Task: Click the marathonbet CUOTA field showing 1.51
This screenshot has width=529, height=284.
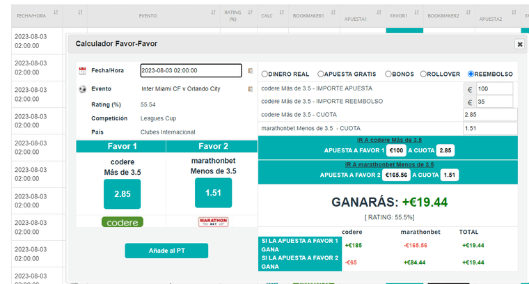Action: click(490, 129)
